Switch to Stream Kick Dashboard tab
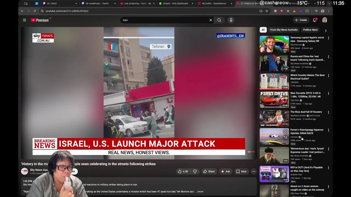Image resolution: width=351 pixels, height=197 pixels. tap(175, 4)
